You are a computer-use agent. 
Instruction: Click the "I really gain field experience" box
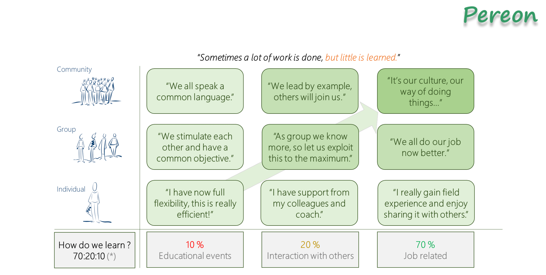click(426, 203)
